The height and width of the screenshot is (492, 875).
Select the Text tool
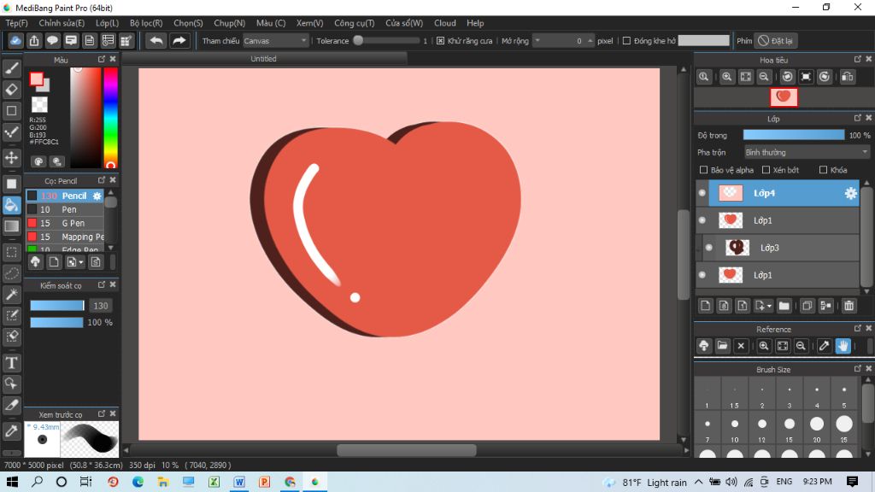coord(12,362)
